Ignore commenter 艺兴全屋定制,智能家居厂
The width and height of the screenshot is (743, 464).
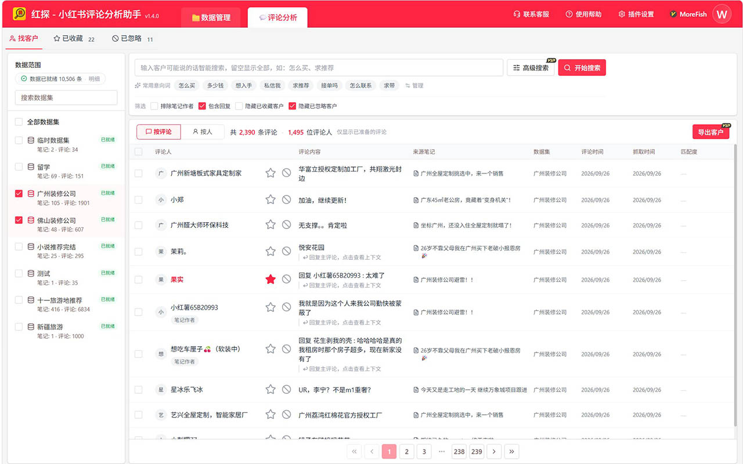(286, 415)
